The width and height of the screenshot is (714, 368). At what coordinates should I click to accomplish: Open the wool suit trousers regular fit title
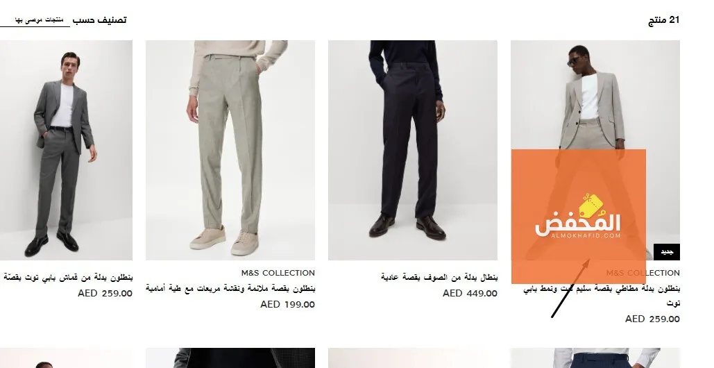pyautogui.click(x=439, y=277)
